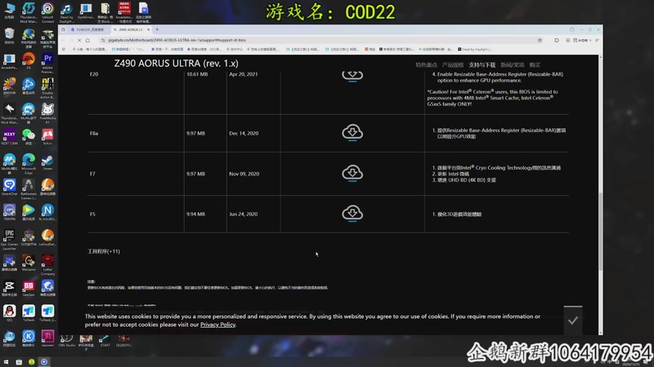Bookmark this page with the star icon
The width and height of the screenshot is (654, 367).
(x=540, y=40)
